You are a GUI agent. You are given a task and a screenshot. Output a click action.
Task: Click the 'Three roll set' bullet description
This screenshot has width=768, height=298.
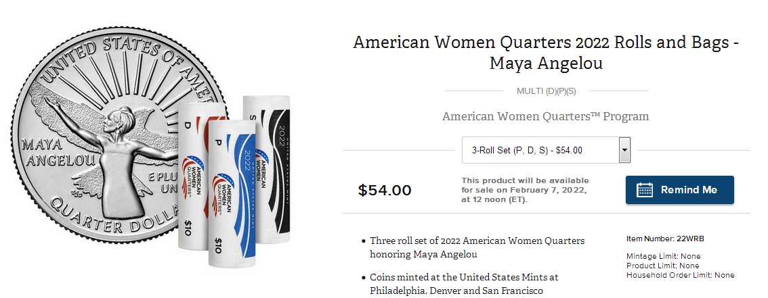(x=477, y=247)
